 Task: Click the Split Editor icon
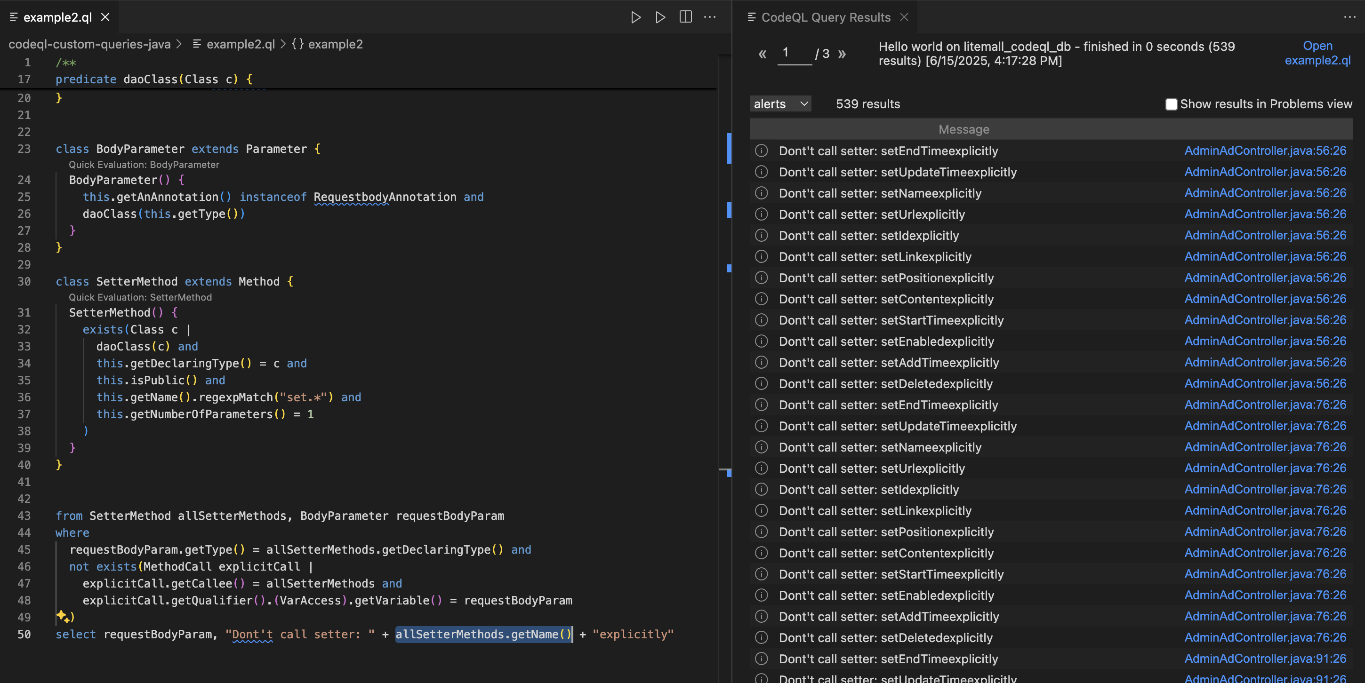coord(685,17)
